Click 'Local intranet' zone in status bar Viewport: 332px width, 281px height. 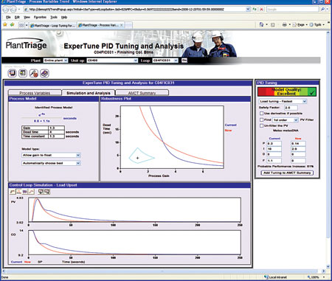[x=275, y=277]
